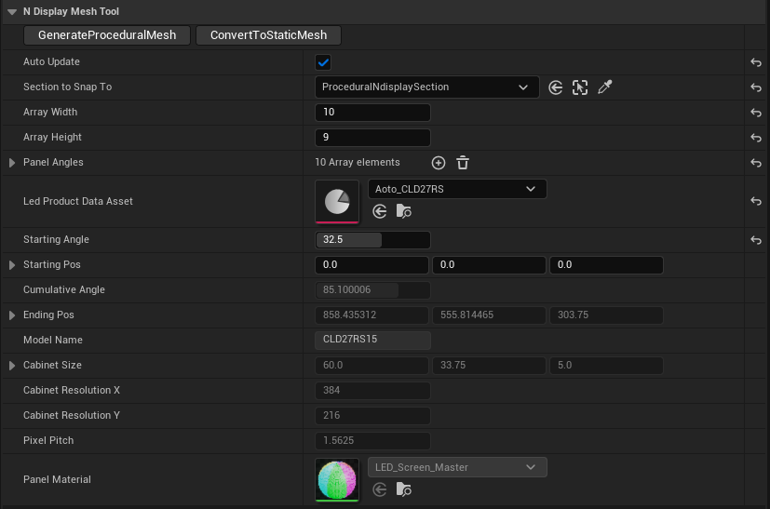
Task: Click the Model Name field CLD27RS15
Action: [x=372, y=340]
